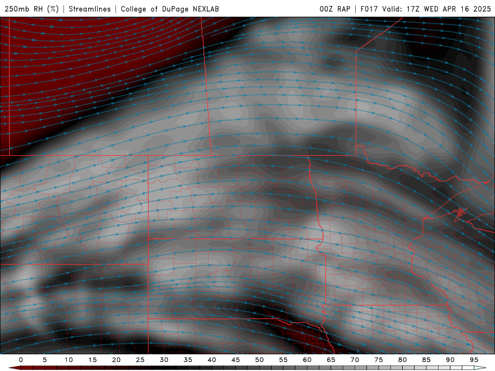Click the color scale label "70"

tap(355, 360)
